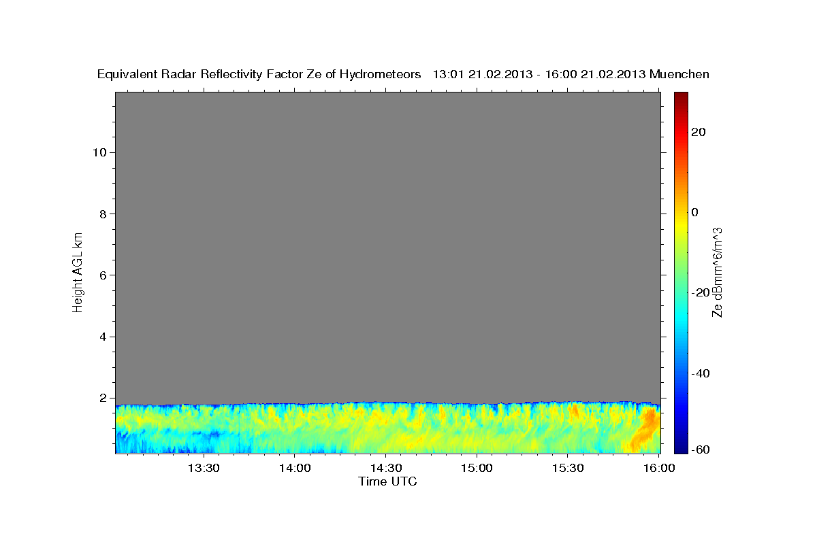Click the height axis label '6'
Image resolution: width=817 pixels, height=544 pixels.
tap(101, 275)
